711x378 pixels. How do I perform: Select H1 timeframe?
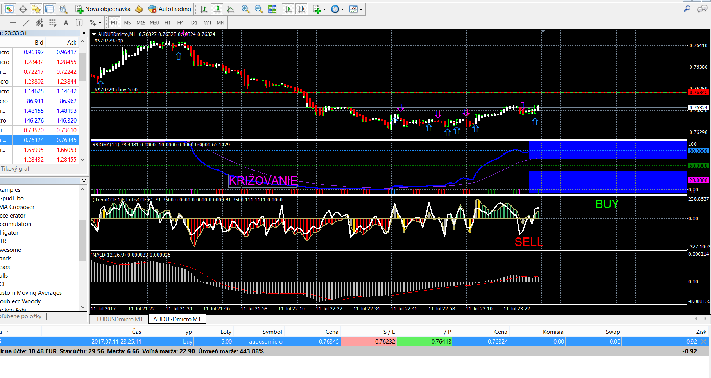coord(168,23)
